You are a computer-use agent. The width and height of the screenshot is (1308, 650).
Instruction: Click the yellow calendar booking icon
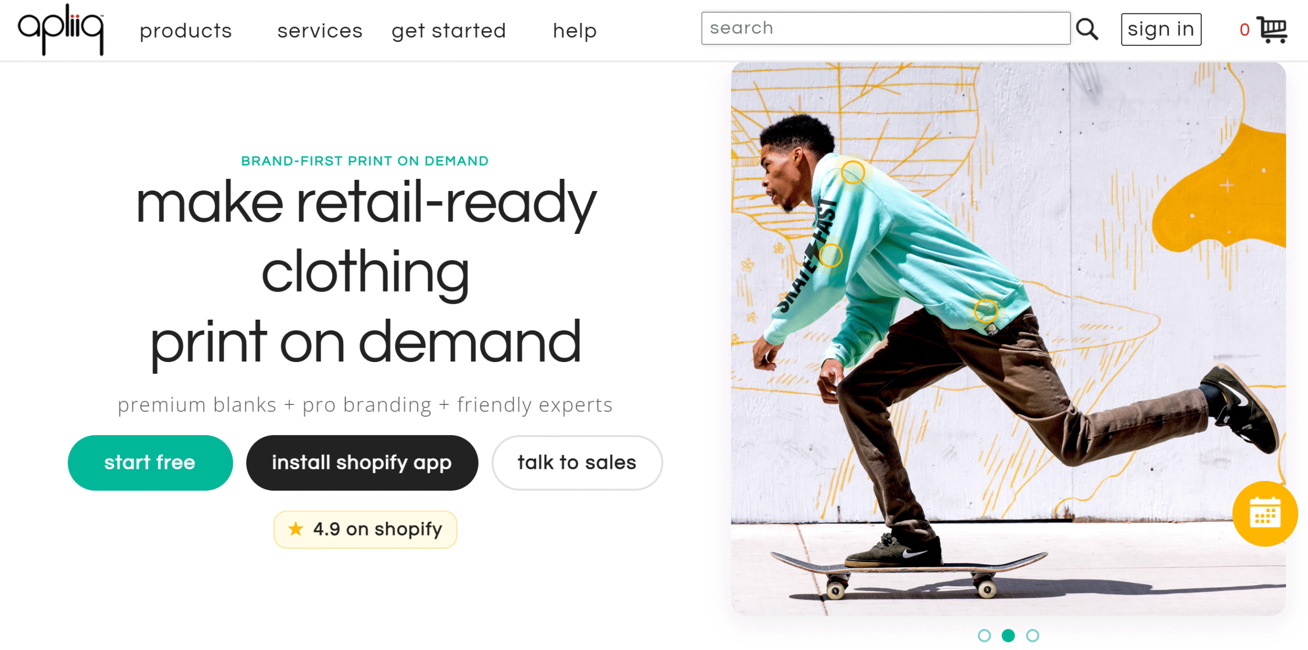click(x=1265, y=513)
